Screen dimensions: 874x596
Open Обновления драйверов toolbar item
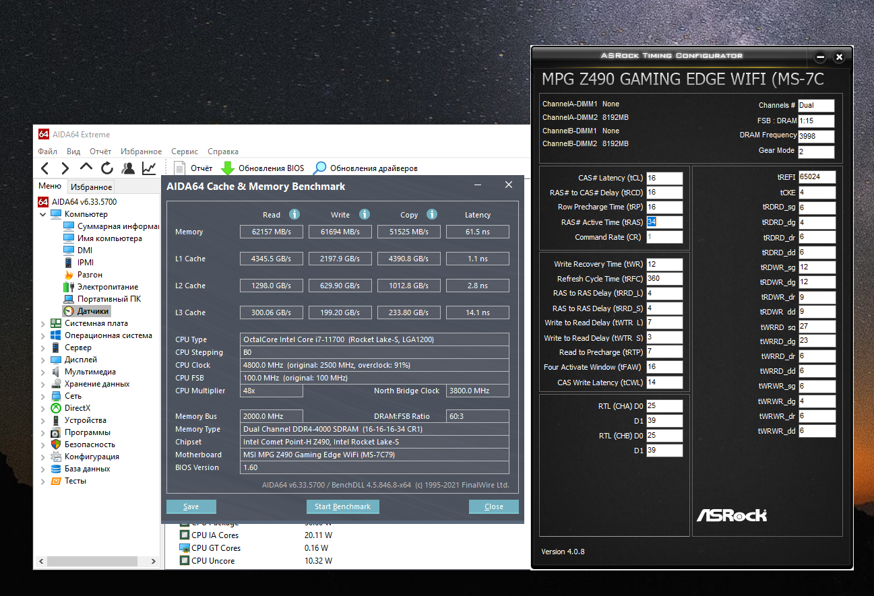click(366, 168)
